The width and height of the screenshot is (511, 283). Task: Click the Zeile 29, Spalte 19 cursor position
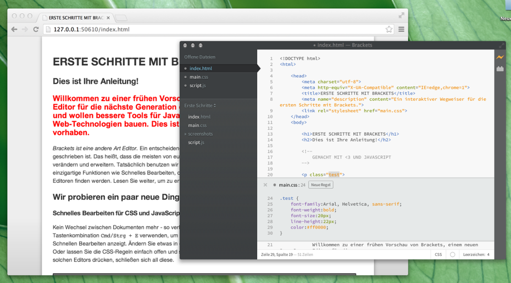tap(277, 254)
